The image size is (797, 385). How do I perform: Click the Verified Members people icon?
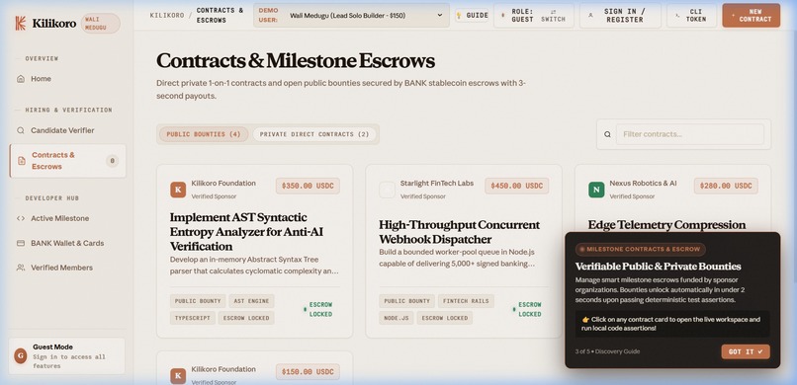click(x=21, y=268)
